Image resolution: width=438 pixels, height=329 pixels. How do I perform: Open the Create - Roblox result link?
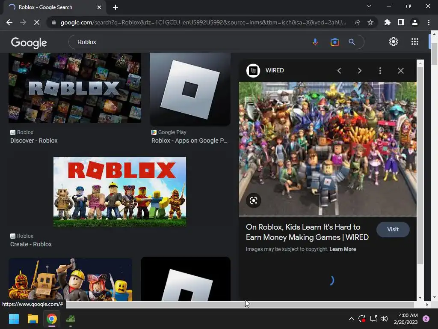click(x=31, y=244)
